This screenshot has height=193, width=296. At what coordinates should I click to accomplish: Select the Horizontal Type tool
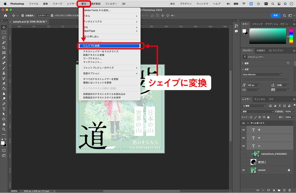pyautogui.click(x=4, y=109)
